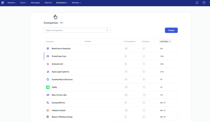
Task: Click the QuantumByte Solutions logo icon
Action: click(48, 79)
